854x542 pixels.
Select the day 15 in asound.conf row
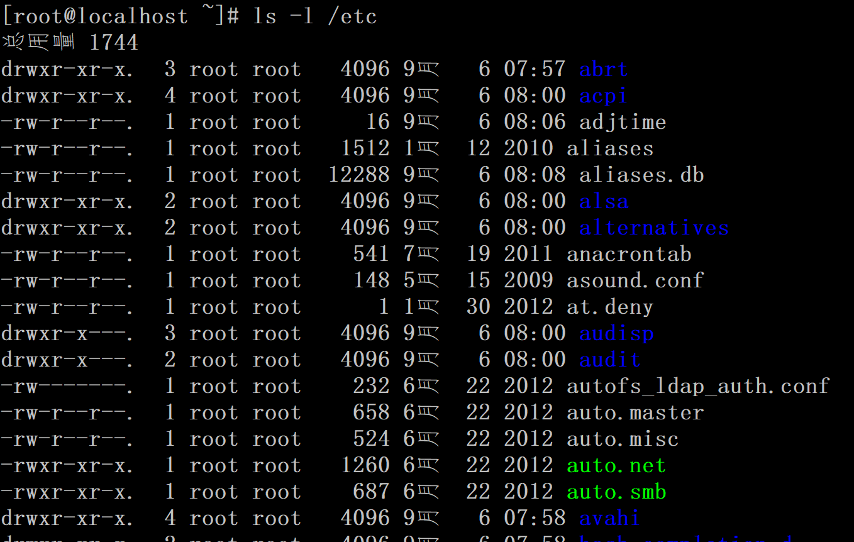coord(479,280)
